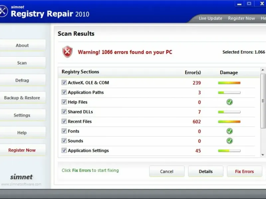Open the Details button
Screen dimensions: 266x199
click(x=205, y=171)
